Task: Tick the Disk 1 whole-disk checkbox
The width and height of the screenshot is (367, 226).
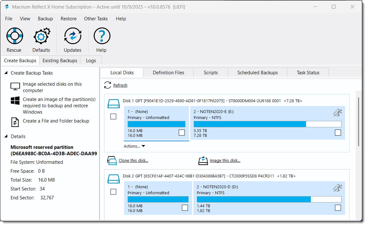Action: 113,116
